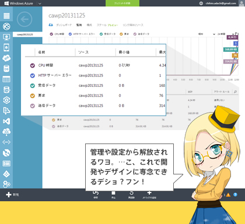Click the 新規 plus button

(x=12, y=194)
